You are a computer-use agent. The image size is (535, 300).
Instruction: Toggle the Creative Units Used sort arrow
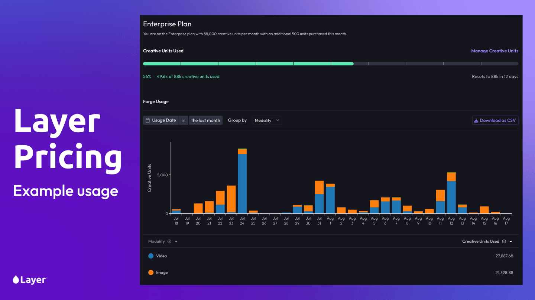[511, 241]
